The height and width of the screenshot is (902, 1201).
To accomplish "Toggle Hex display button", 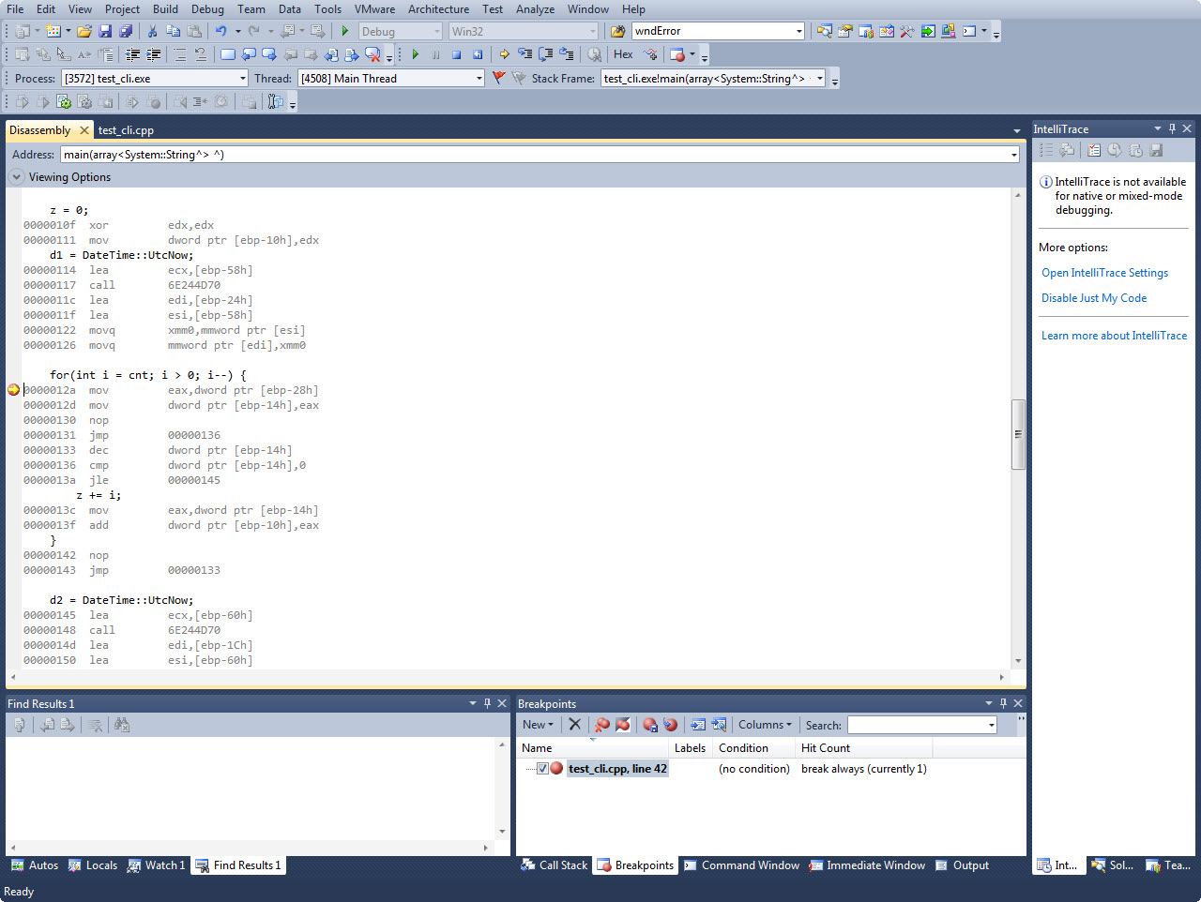I will point(623,54).
